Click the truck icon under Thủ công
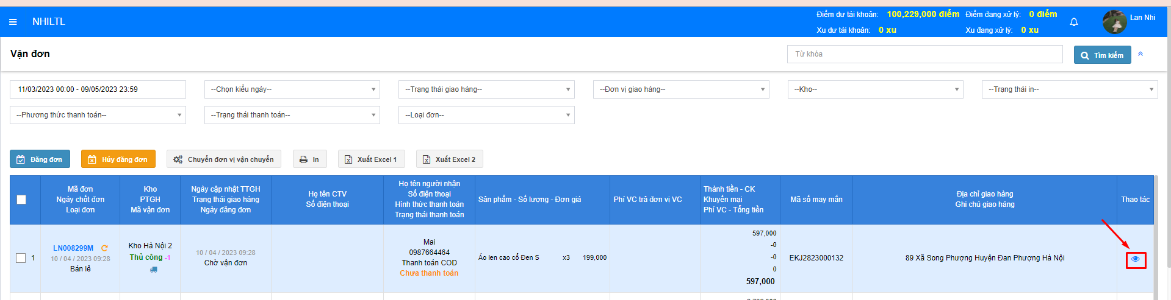The height and width of the screenshot is (300, 1171). [153, 269]
